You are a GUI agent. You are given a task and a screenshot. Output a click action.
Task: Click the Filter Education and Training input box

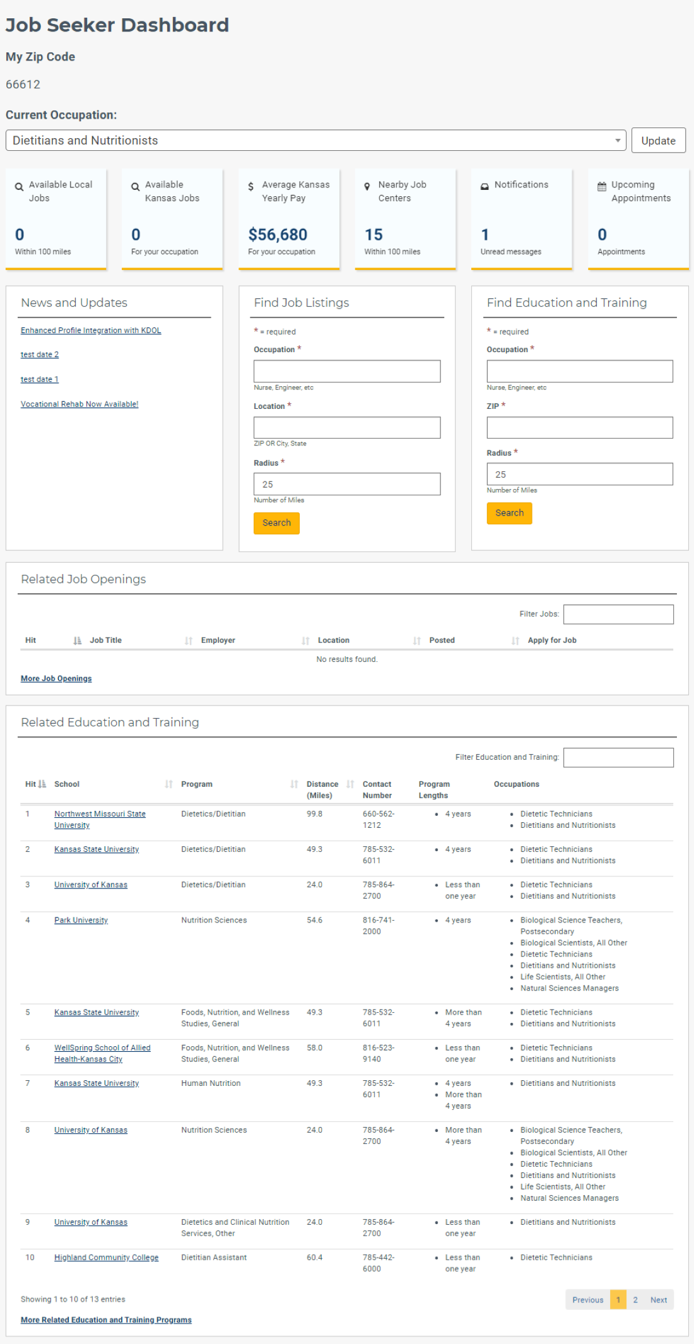(618, 758)
